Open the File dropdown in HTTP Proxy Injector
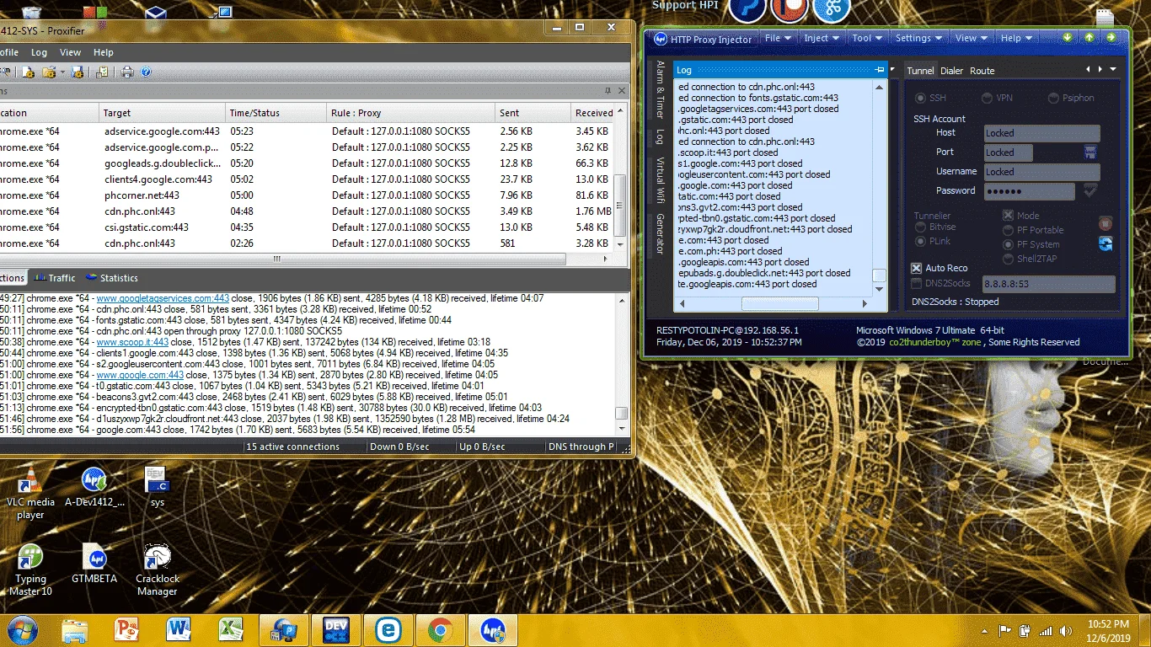The image size is (1151, 647). click(777, 38)
